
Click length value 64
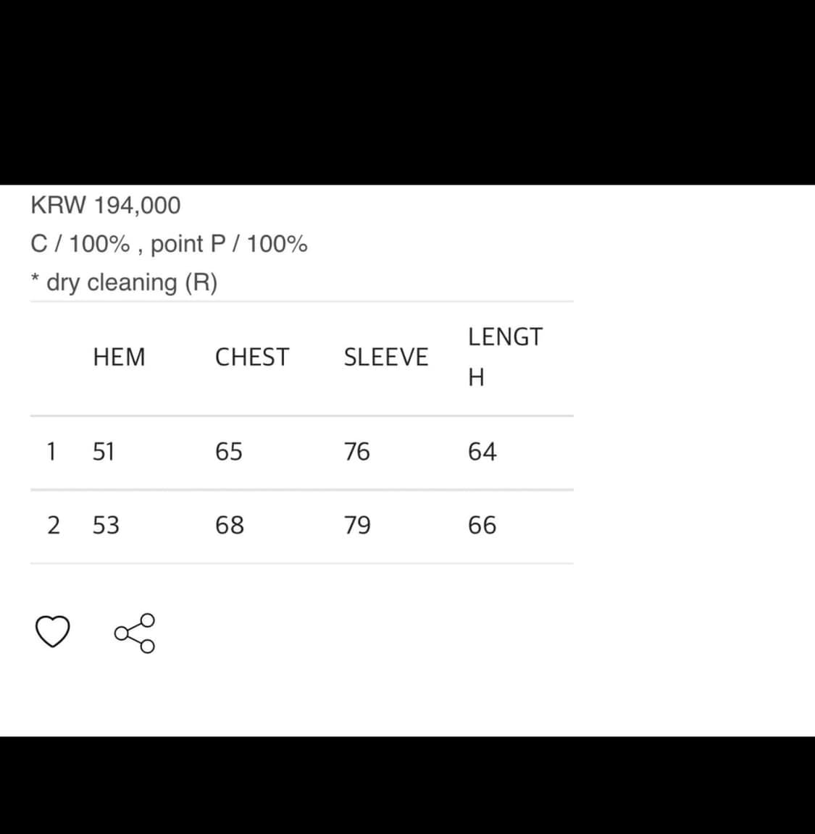[482, 452]
